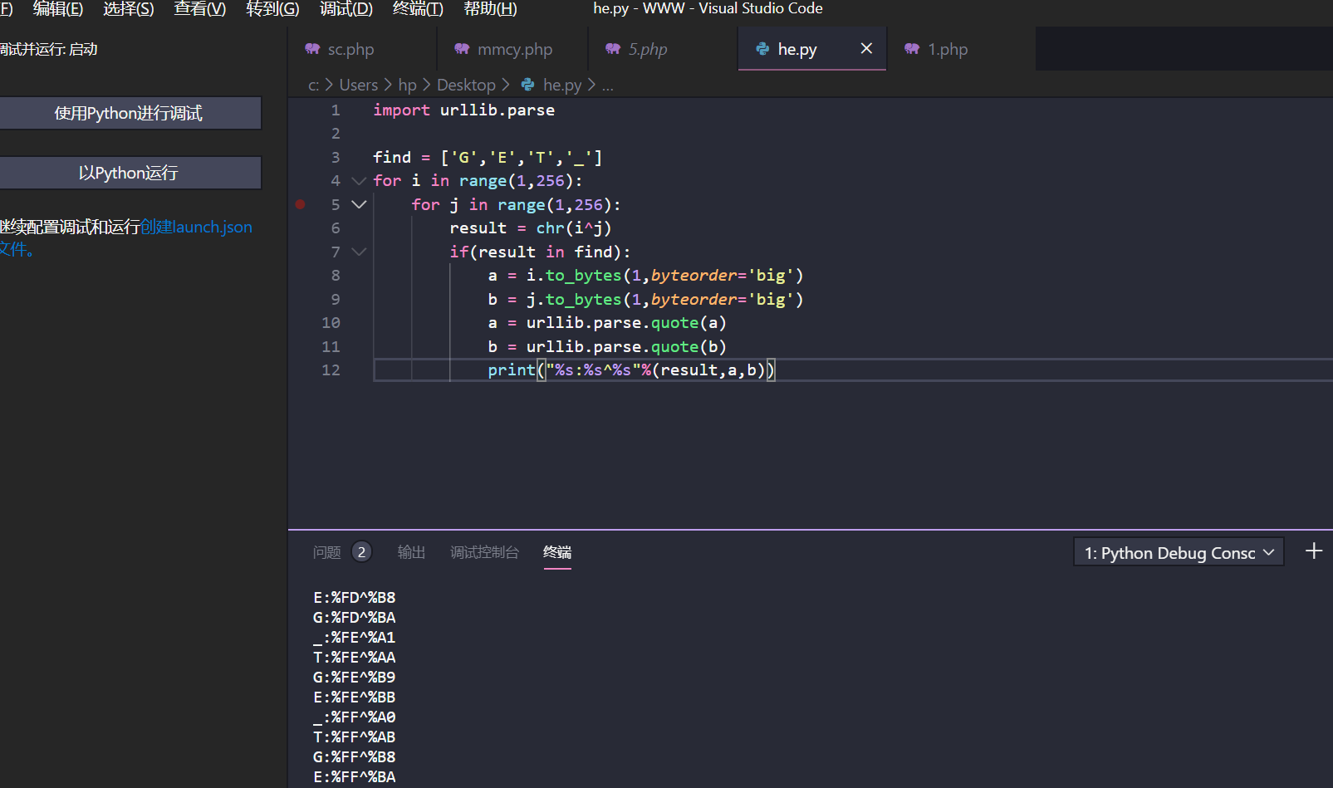Viewport: 1333px width, 788px height.
Task: Select the Users breadcrumb segment
Action: [358, 85]
